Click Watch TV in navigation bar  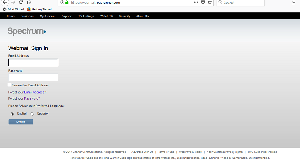point(106,16)
